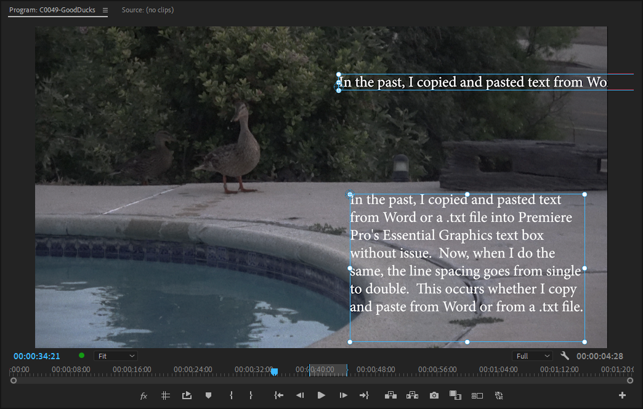Click the Extract icon
Image resolution: width=643 pixels, height=409 pixels.
[x=413, y=395]
